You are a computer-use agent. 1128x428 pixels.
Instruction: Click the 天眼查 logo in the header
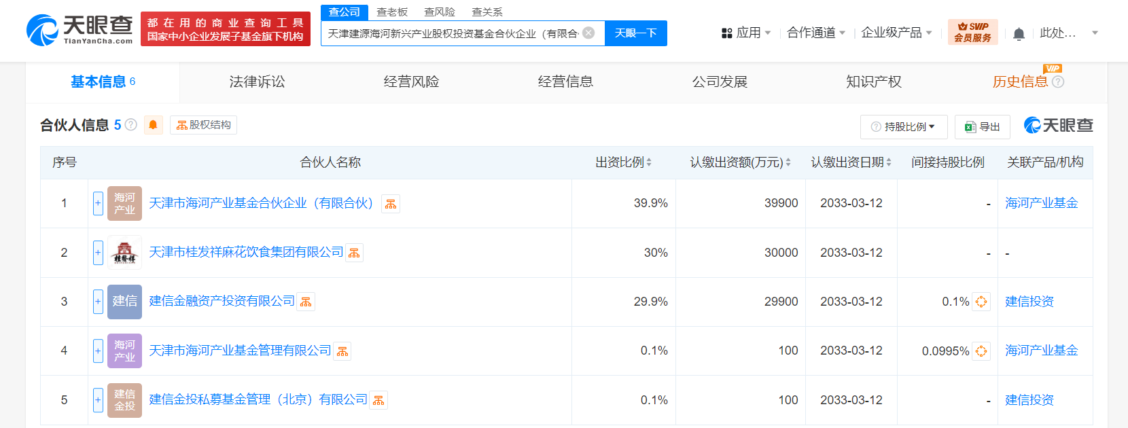click(80, 31)
